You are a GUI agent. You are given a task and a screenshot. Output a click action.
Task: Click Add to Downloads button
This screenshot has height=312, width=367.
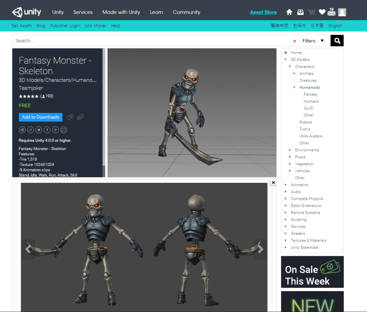click(40, 117)
